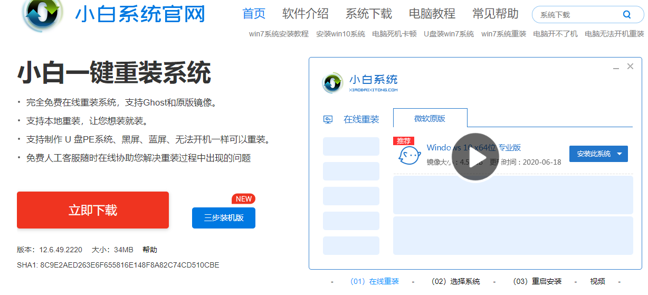Click the 推荐 red badge
The image size is (648, 295).
[x=404, y=141]
